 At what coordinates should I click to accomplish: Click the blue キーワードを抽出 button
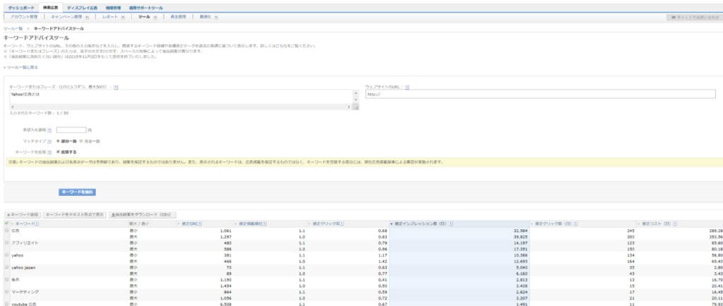tap(77, 192)
